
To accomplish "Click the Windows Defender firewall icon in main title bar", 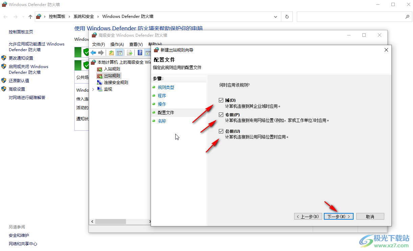I will pyautogui.click(x=4, y=5).
